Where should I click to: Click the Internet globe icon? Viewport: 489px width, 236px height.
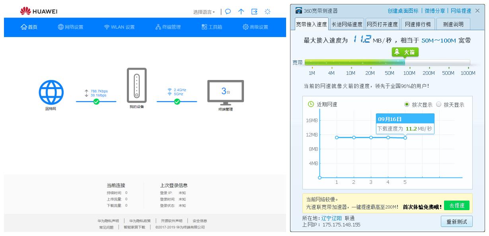pos(51,92)
